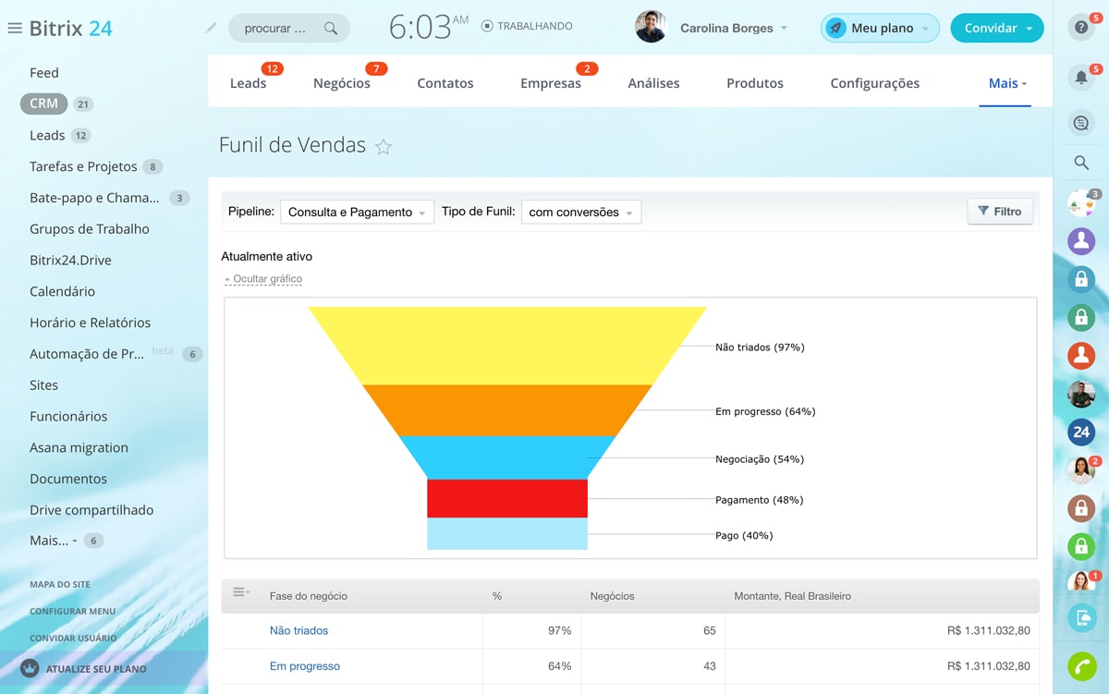Open the help question mark icon
Viewport: 1109px width, 694px height.
tap(1081, 28)
